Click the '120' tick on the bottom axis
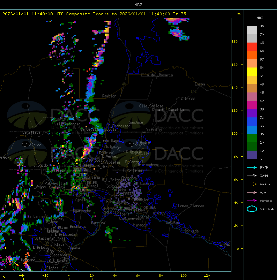Viewport: 277px width, 280px height. coord(207,276)
